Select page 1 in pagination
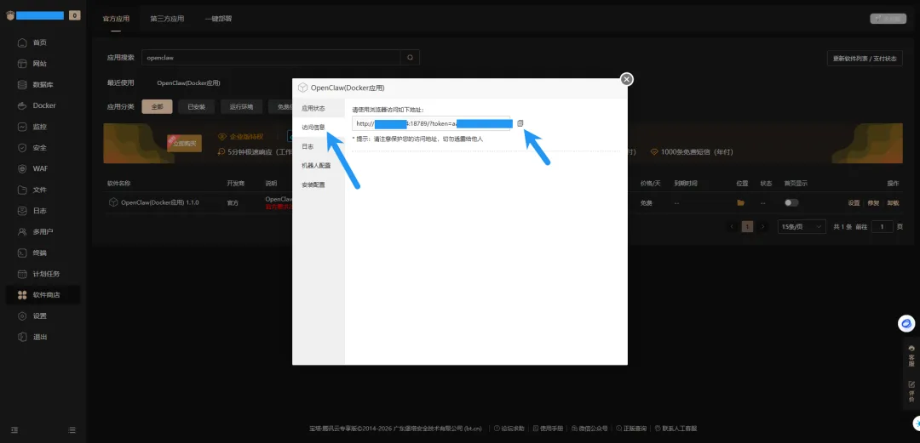 (x=747, y=226)
